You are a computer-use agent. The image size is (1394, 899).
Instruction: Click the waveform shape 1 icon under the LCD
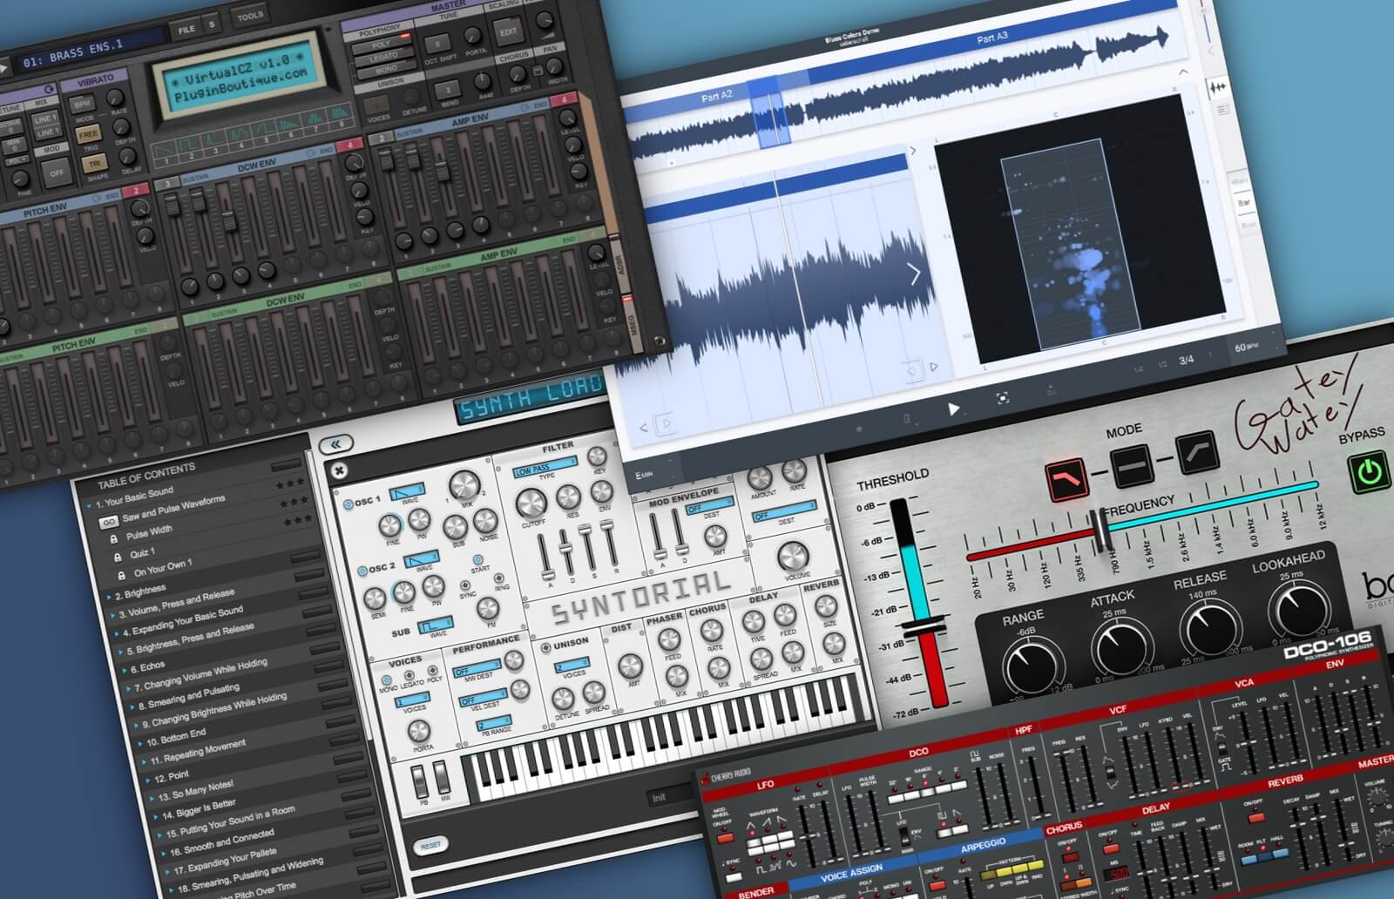tap(162, 147)
